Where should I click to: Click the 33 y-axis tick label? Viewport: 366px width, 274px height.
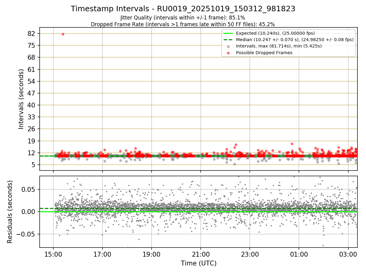pyautogui.click(x=32, y=117)
